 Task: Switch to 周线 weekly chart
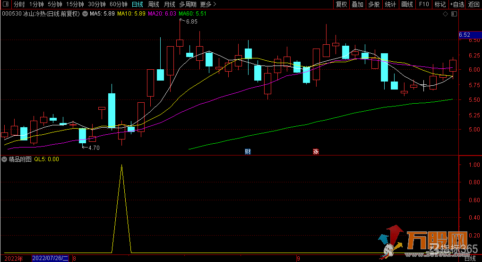154,4
